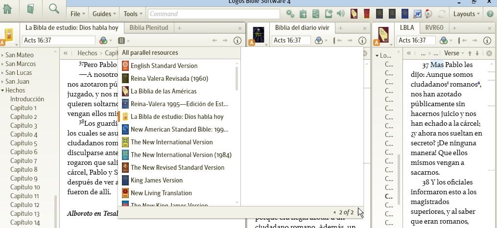Open the File menu

point(77,14)
